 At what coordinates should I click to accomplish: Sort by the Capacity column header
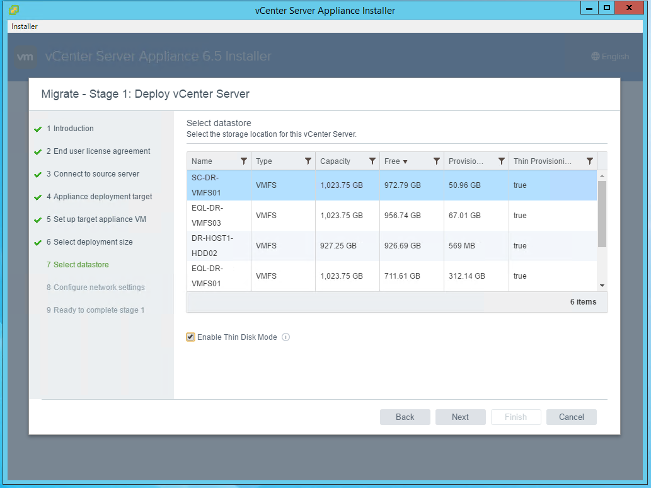335,161
